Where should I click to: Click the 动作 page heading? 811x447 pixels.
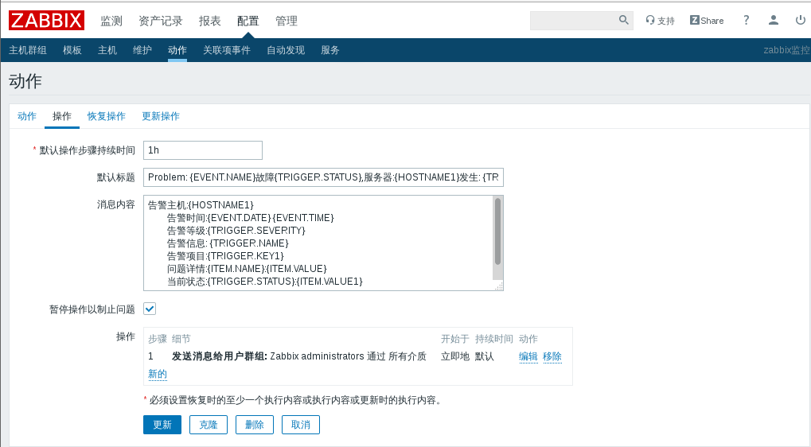tap(25, 81)
